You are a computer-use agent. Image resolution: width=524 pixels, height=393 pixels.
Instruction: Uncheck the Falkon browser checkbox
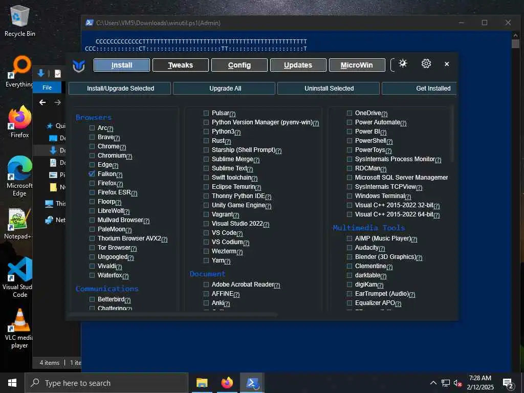pyautogui.click(x=92, y=174)
